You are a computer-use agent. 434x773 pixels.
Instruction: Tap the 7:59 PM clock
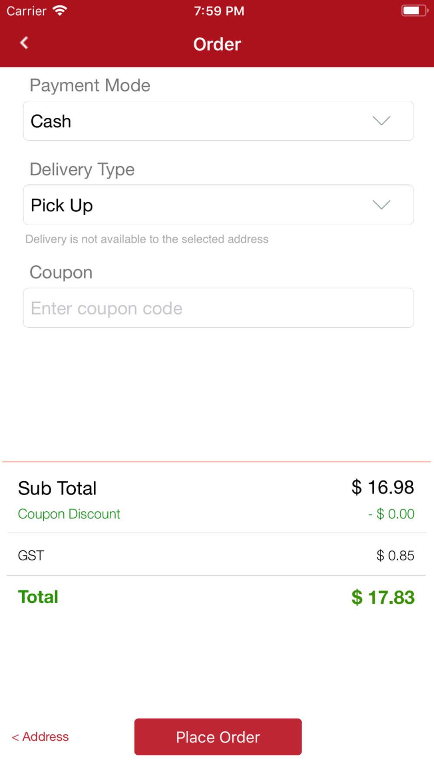(219, 11)
